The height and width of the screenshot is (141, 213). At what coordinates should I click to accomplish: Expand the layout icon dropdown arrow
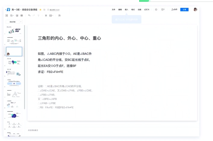click(53, 16)
